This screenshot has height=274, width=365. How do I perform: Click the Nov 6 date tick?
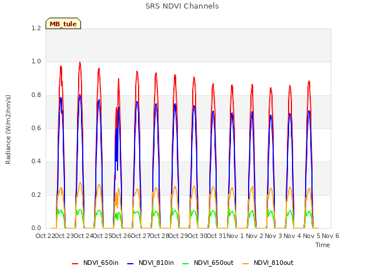coord(330,236)
